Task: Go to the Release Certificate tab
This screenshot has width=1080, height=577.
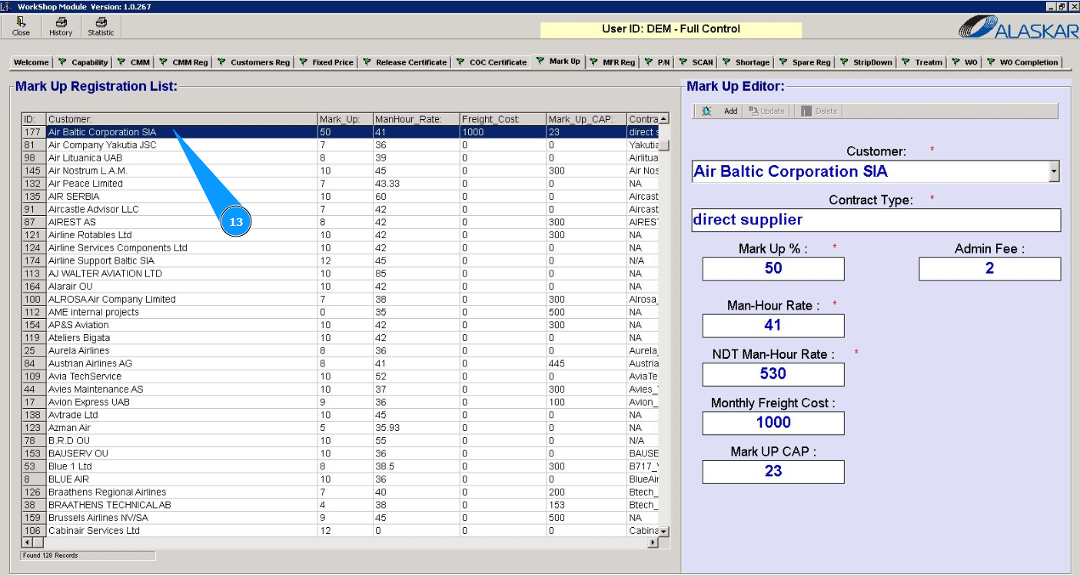Action: pyautogui.click(x=405, y=62)
